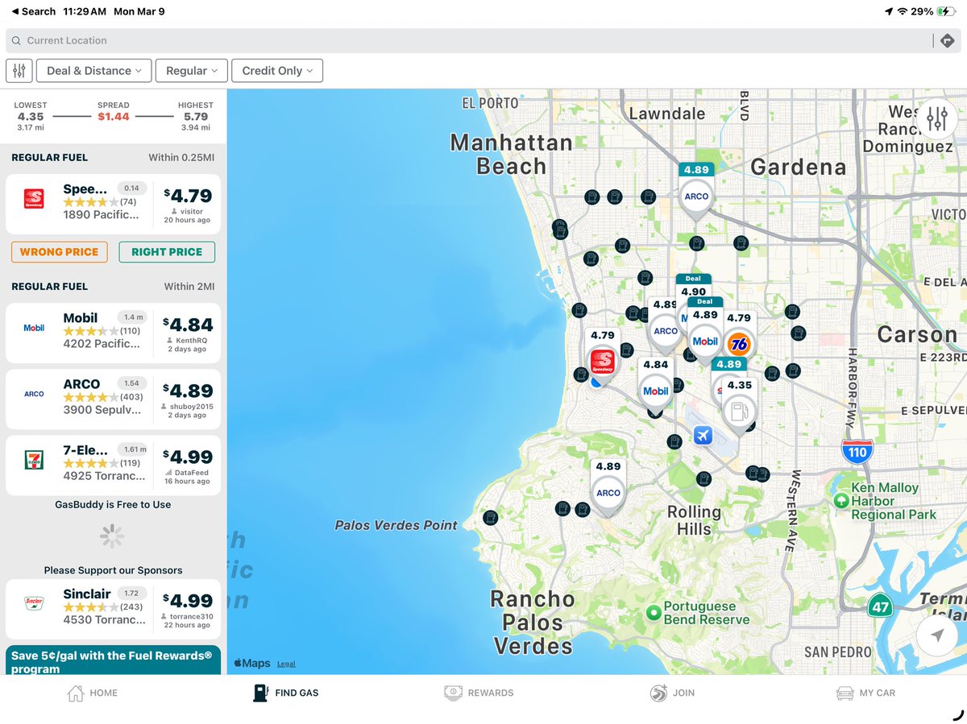Report Wrong Price for Speedway
The height and width of the screenshot is (724, 967).
59,252
